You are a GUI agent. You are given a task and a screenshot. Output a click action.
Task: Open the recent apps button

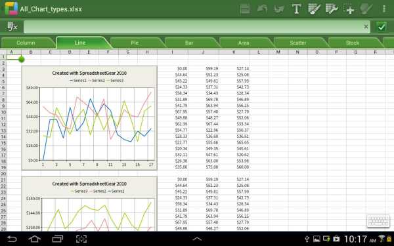(x=58, y=239)
